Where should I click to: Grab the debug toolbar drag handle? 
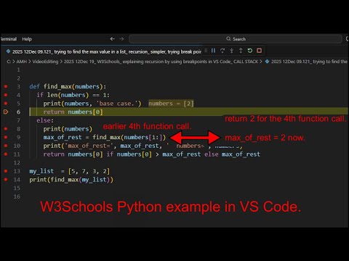tap(206, 51)
